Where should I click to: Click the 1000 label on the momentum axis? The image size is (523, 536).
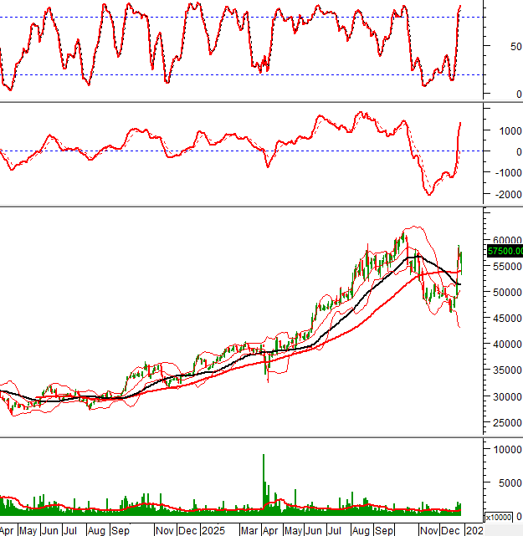click(505, 130)
